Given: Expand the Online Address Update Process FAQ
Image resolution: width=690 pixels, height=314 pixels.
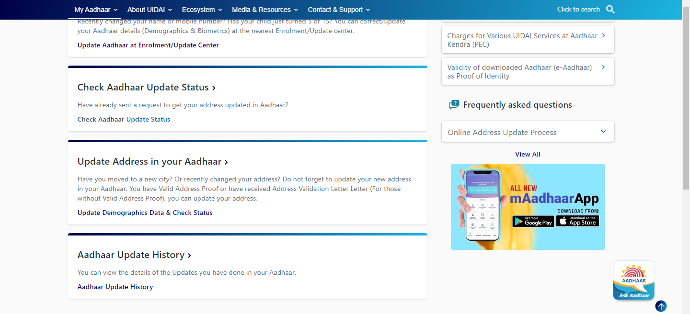Looking at the screenshot, I should click(528, 132).
